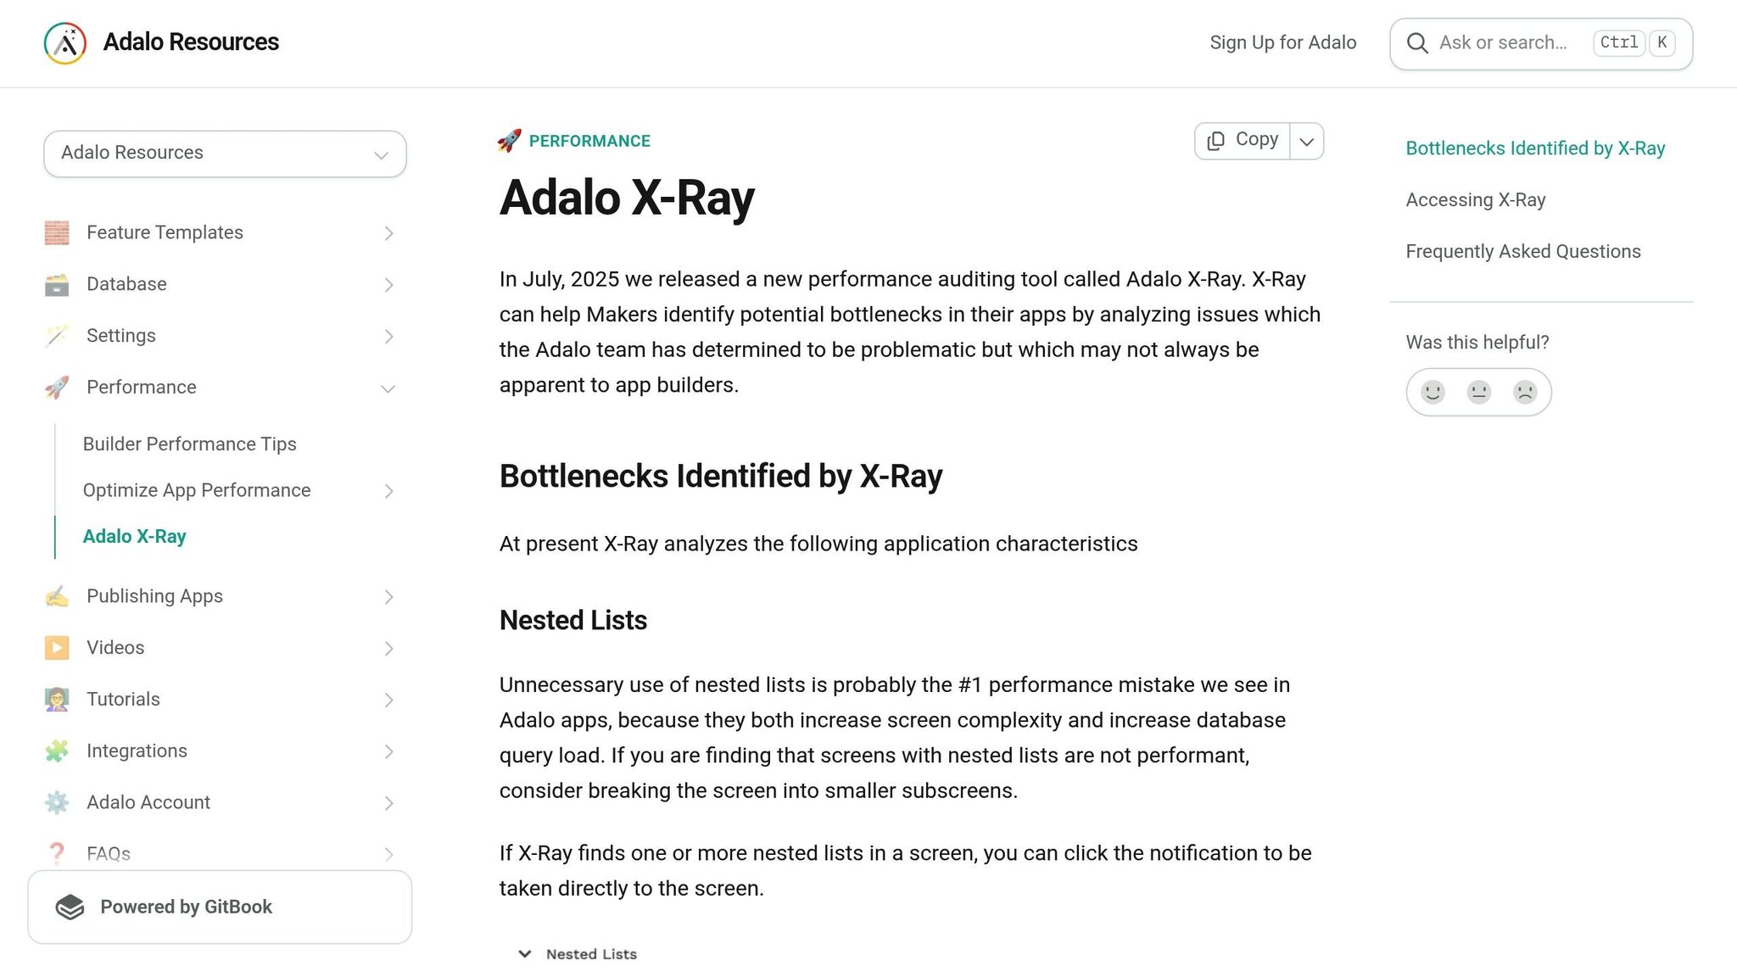Expand the Optimize App Performance chevron
This screenshot has height=977, width=1737.
point(388,491)
